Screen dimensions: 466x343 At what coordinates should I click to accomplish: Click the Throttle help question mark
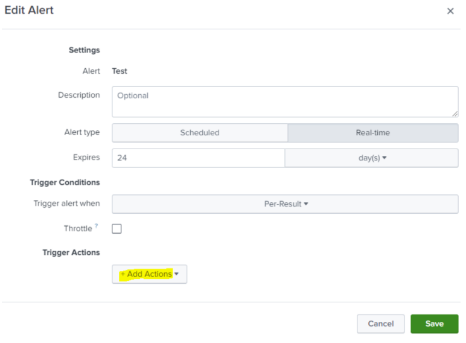click(97, 227)
